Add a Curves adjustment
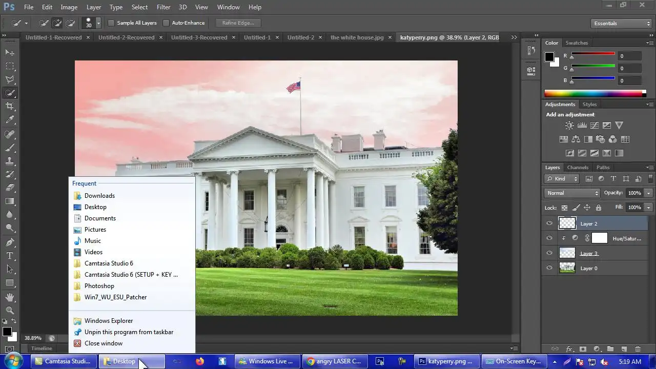The image size is (656, 369). pyautogui.click(x=594, y=125)
